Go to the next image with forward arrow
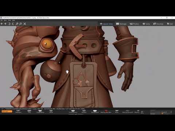The height and width of the screenshot is (131, 175). (5, 24)
